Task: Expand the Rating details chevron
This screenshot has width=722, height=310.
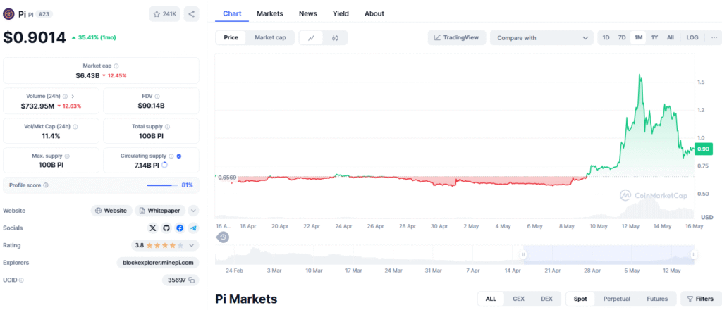Action: point(192,245)
